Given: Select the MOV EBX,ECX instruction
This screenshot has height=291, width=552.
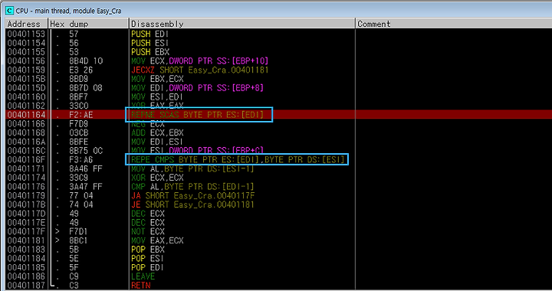Looking at the screenshot, I should (157, 79).
